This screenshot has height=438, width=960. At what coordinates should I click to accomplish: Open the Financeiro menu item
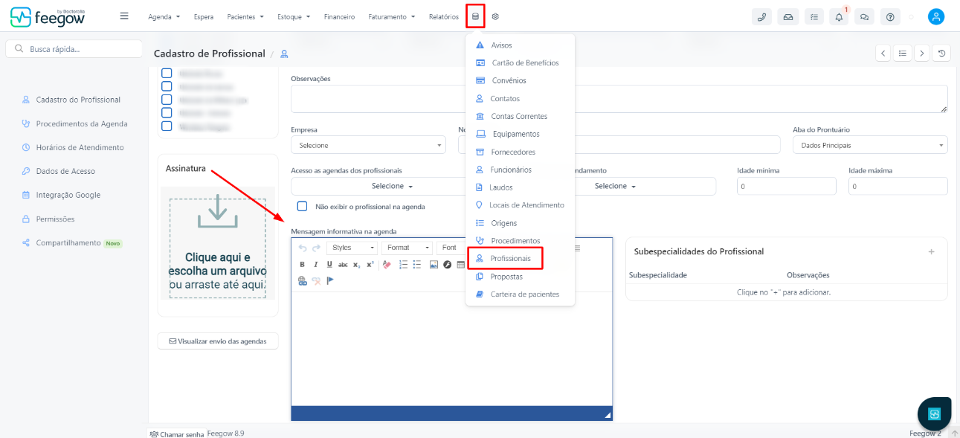339,16
